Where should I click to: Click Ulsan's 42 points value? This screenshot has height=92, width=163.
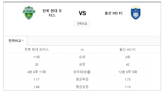coord(127,65)
